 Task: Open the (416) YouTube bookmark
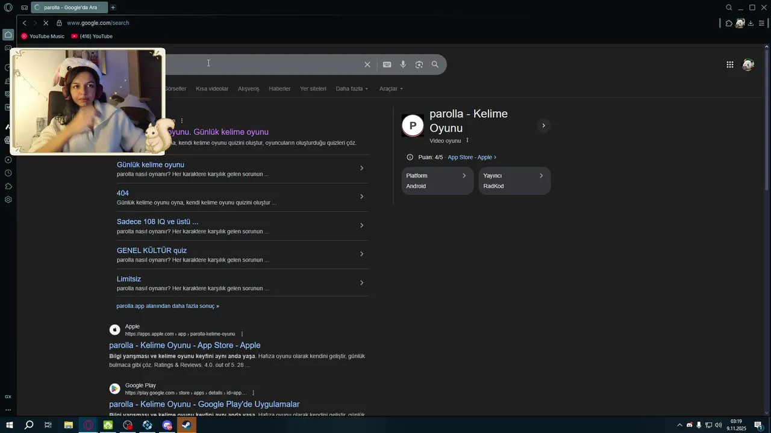pos(92,36)
